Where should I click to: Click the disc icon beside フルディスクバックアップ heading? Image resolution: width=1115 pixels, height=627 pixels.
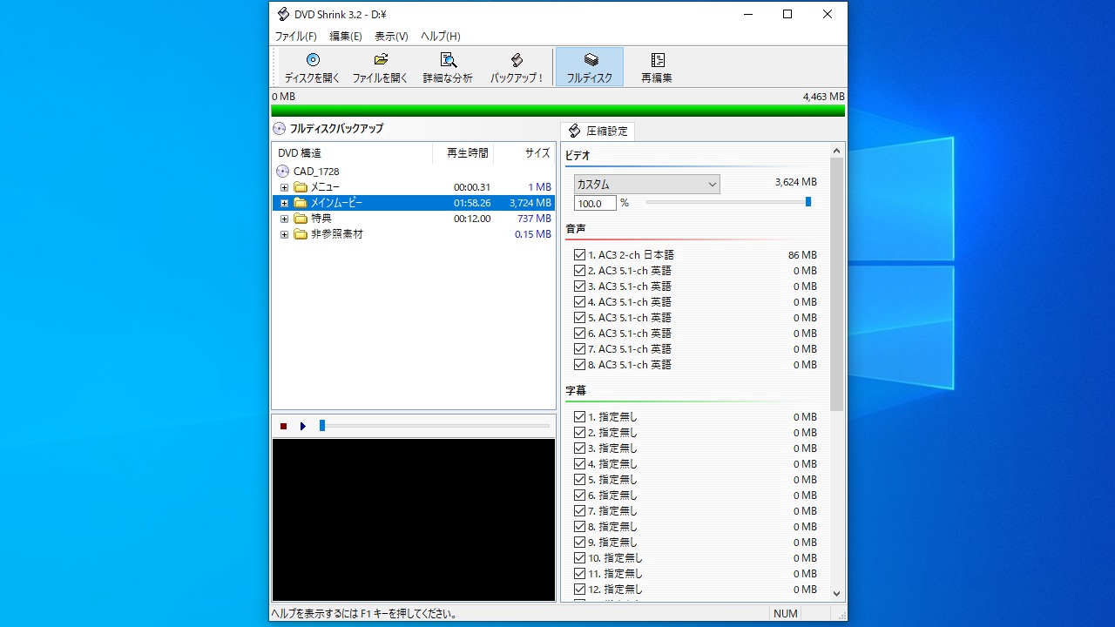click(x=279, y=128)
